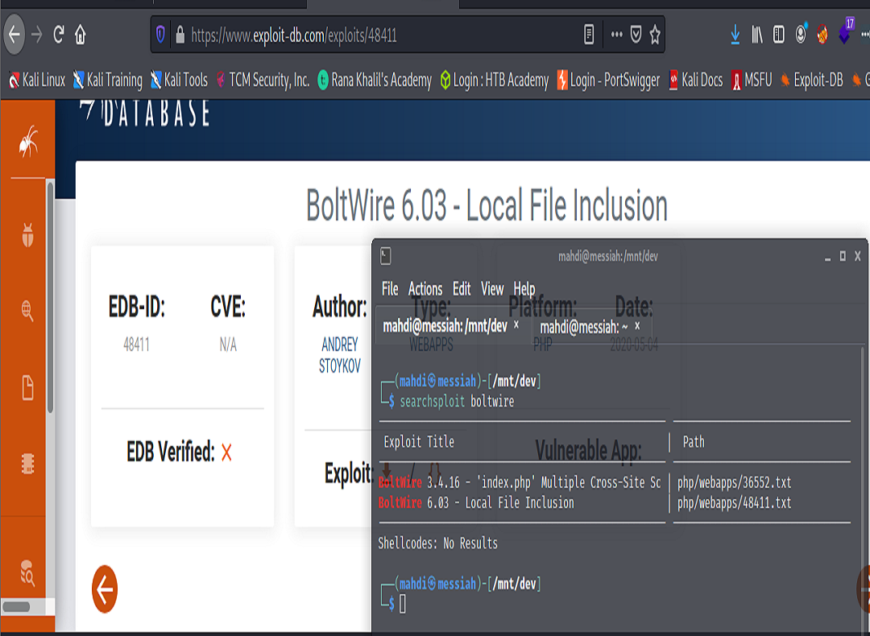Click the orange sidebar vertical scrollbar
870x636 pixels.
pyautogui.click(x=51, y=296)
